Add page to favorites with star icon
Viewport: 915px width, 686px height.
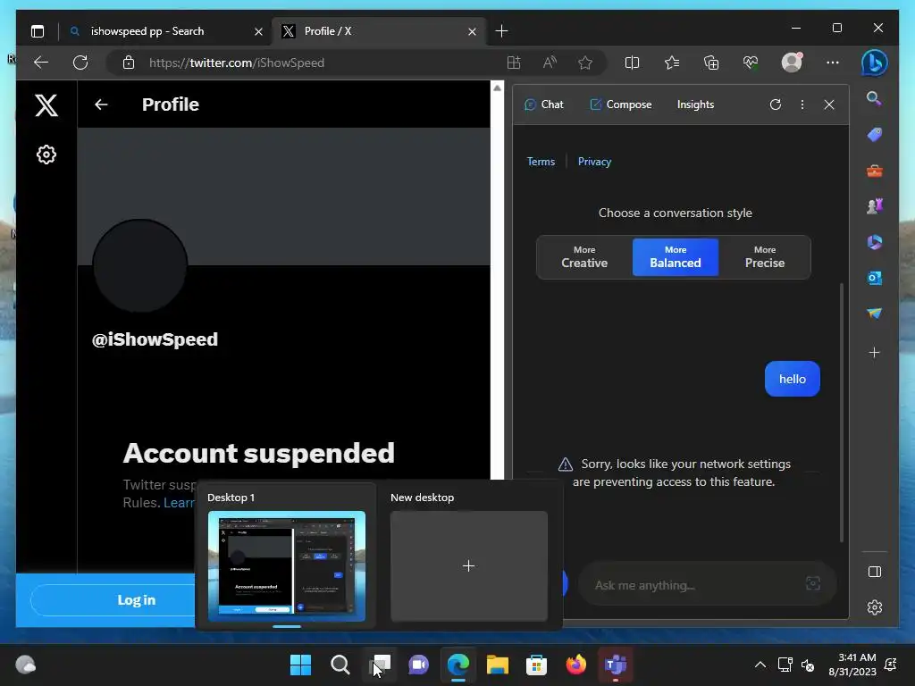click(x=585, y=63)
